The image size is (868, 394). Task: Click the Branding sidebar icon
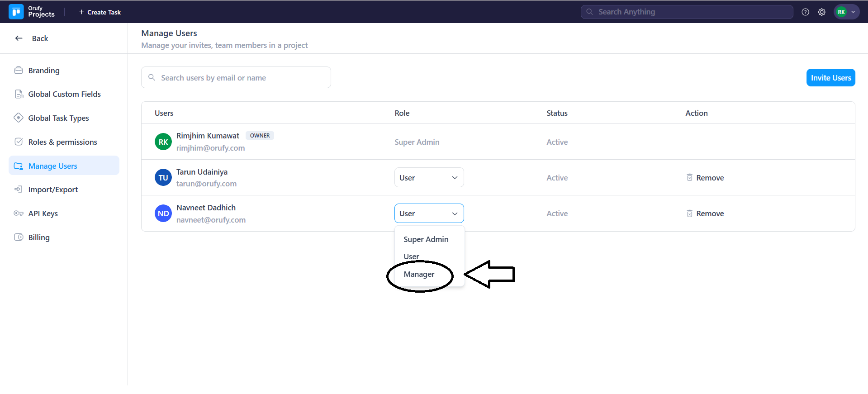click(x=19, y=71)
